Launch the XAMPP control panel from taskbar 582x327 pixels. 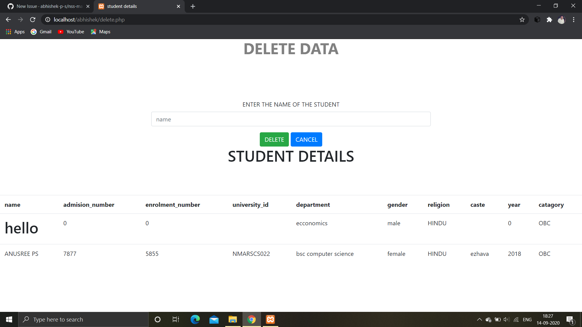tap(270, 319)
